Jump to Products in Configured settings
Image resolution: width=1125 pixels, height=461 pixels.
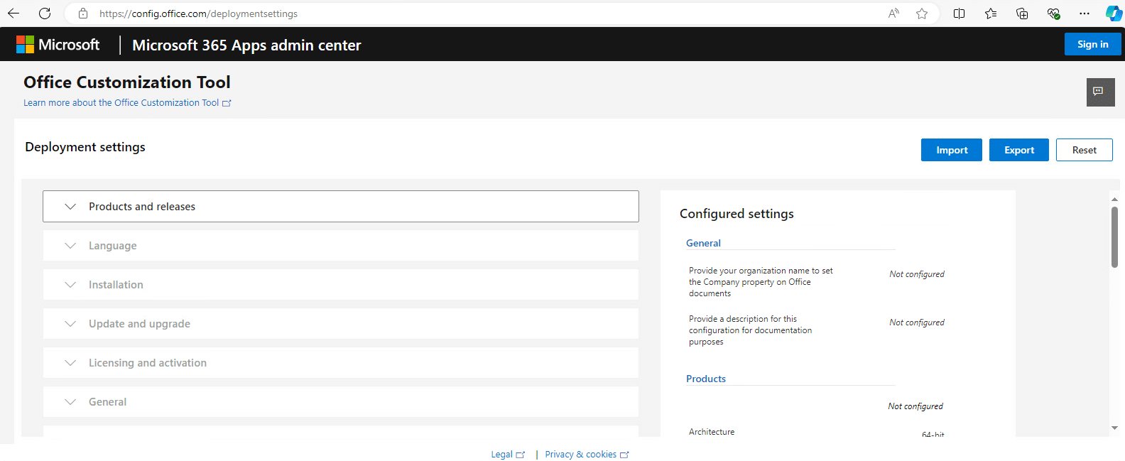[706, 379]
